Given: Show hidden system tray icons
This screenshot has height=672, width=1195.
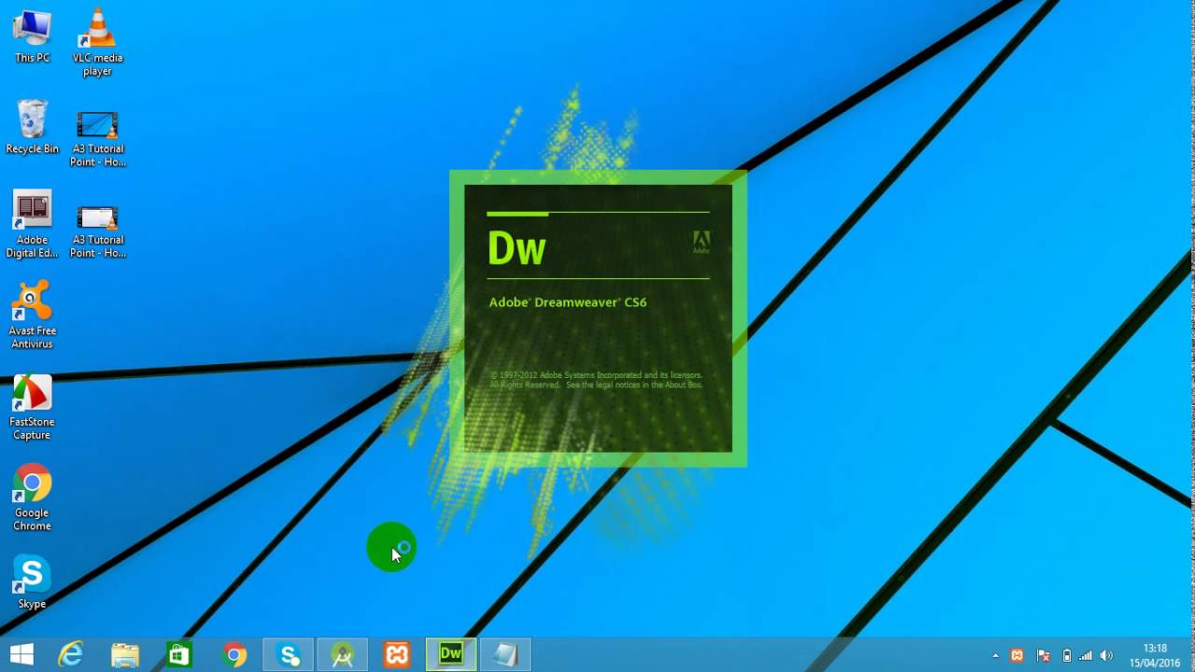Looking at the screenshot, I should pyautogui.click(x=995, y=655).
